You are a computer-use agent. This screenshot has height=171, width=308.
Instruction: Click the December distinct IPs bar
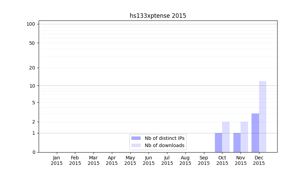tap(255, 133)
